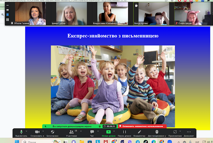Viewport: 213px width, 143px height.
Task: Click the phone icon in green bar
Action: pos(46,126)
